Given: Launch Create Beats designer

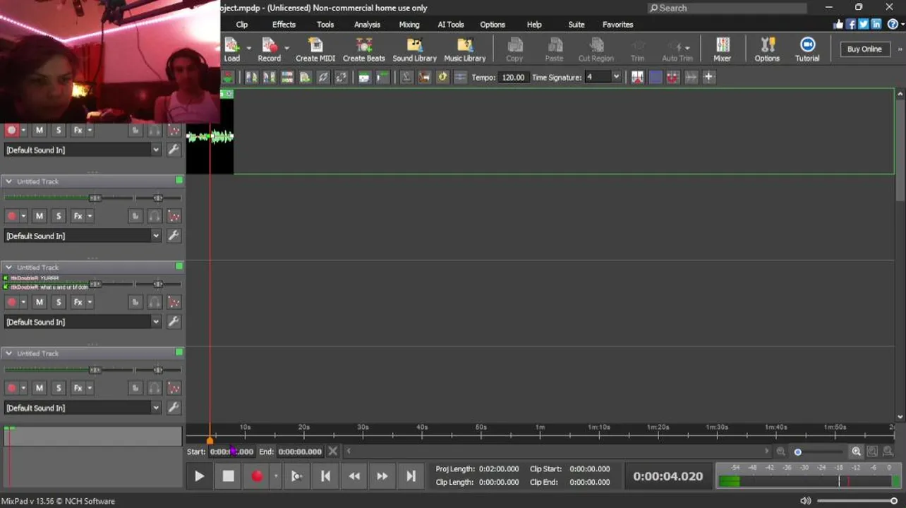Looking at the screenshot, I should [363, 49].
